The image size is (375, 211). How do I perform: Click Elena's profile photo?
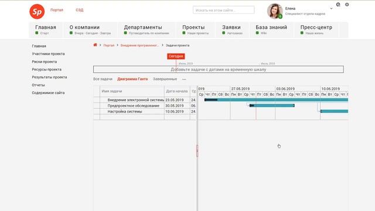pyautogui.click(x=275, y=11)
